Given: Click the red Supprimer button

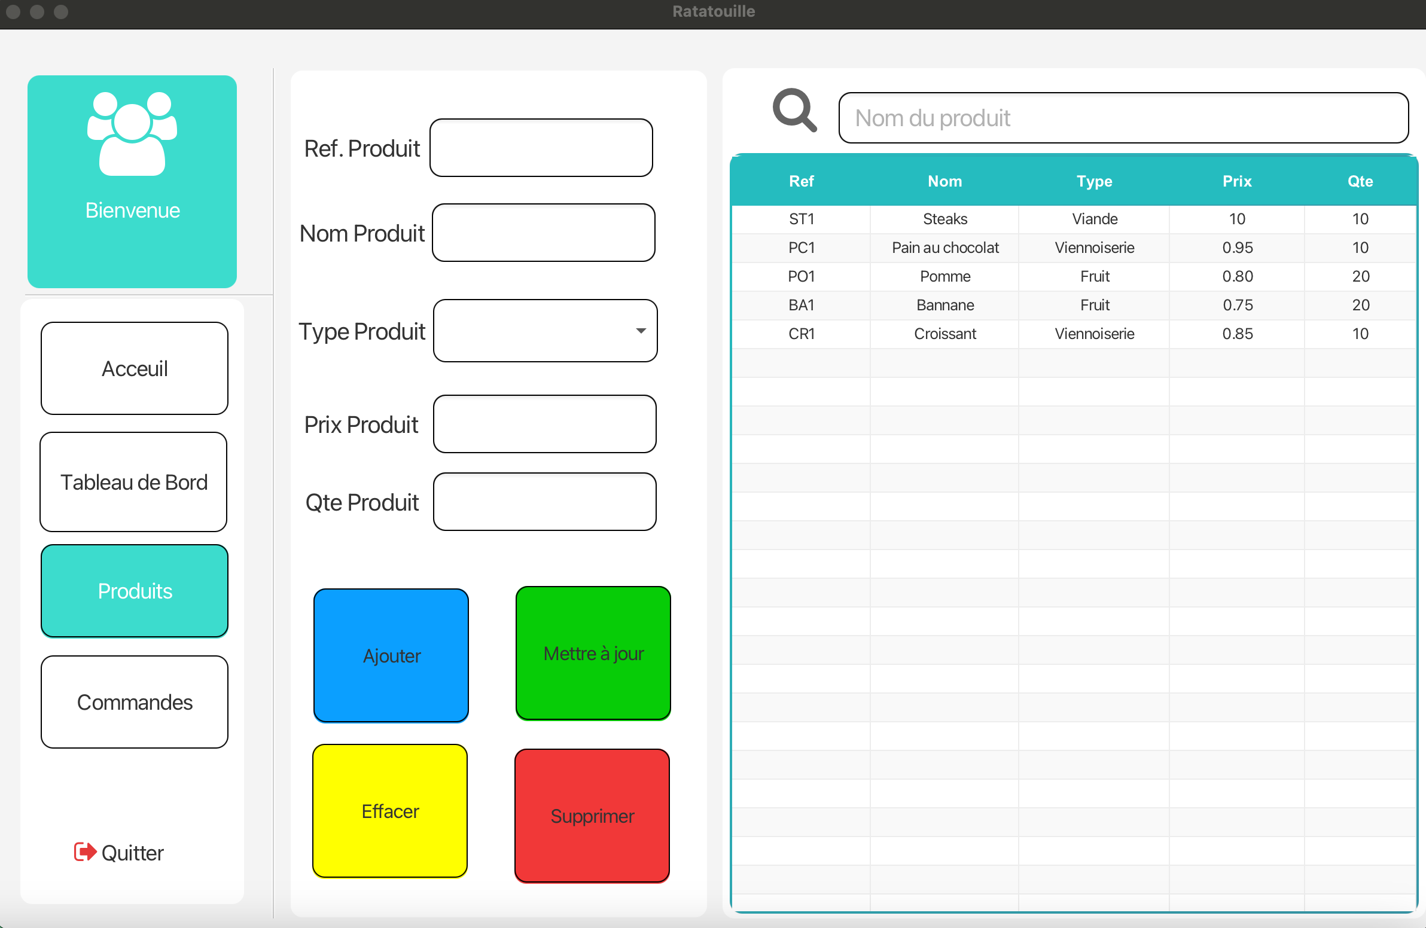Looking at the screenshot, I should (592, 816).
